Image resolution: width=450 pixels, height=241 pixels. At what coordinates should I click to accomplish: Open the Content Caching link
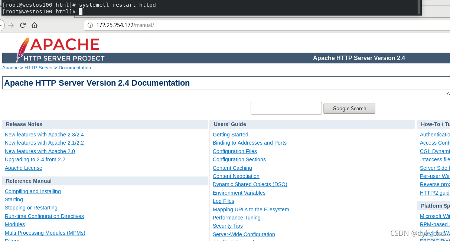click(x=232, y=168)
